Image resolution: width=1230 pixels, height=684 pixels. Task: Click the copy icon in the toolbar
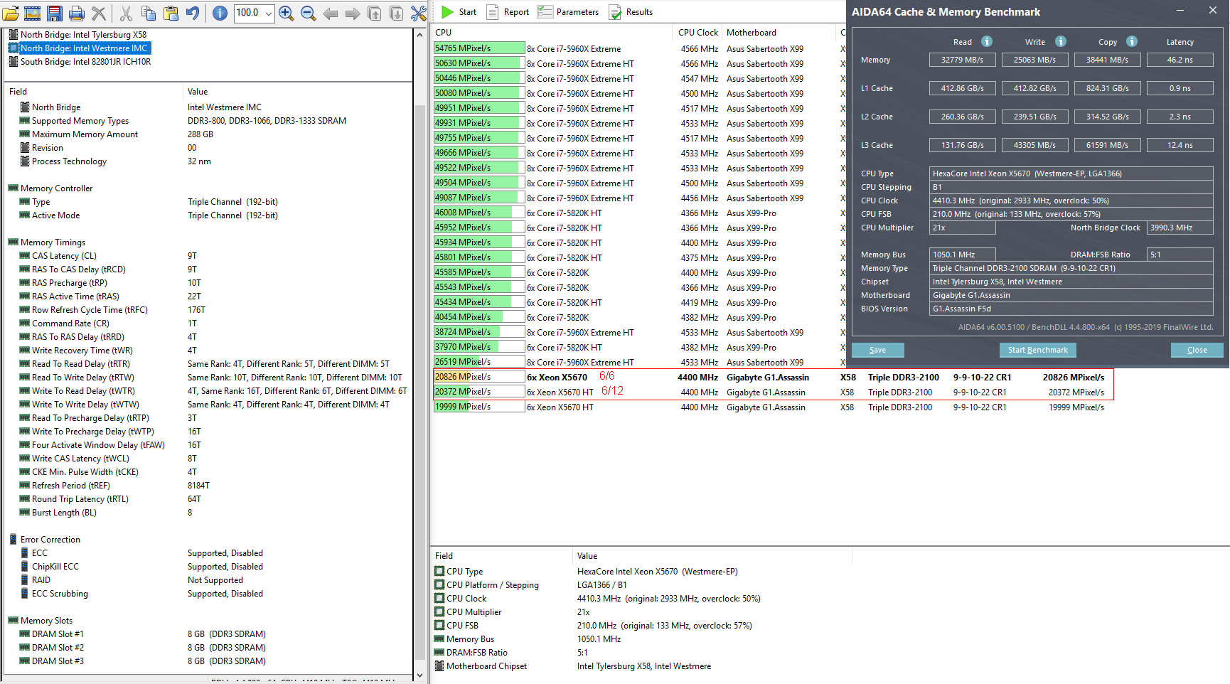pyautogui.click(x=148, y=13)
